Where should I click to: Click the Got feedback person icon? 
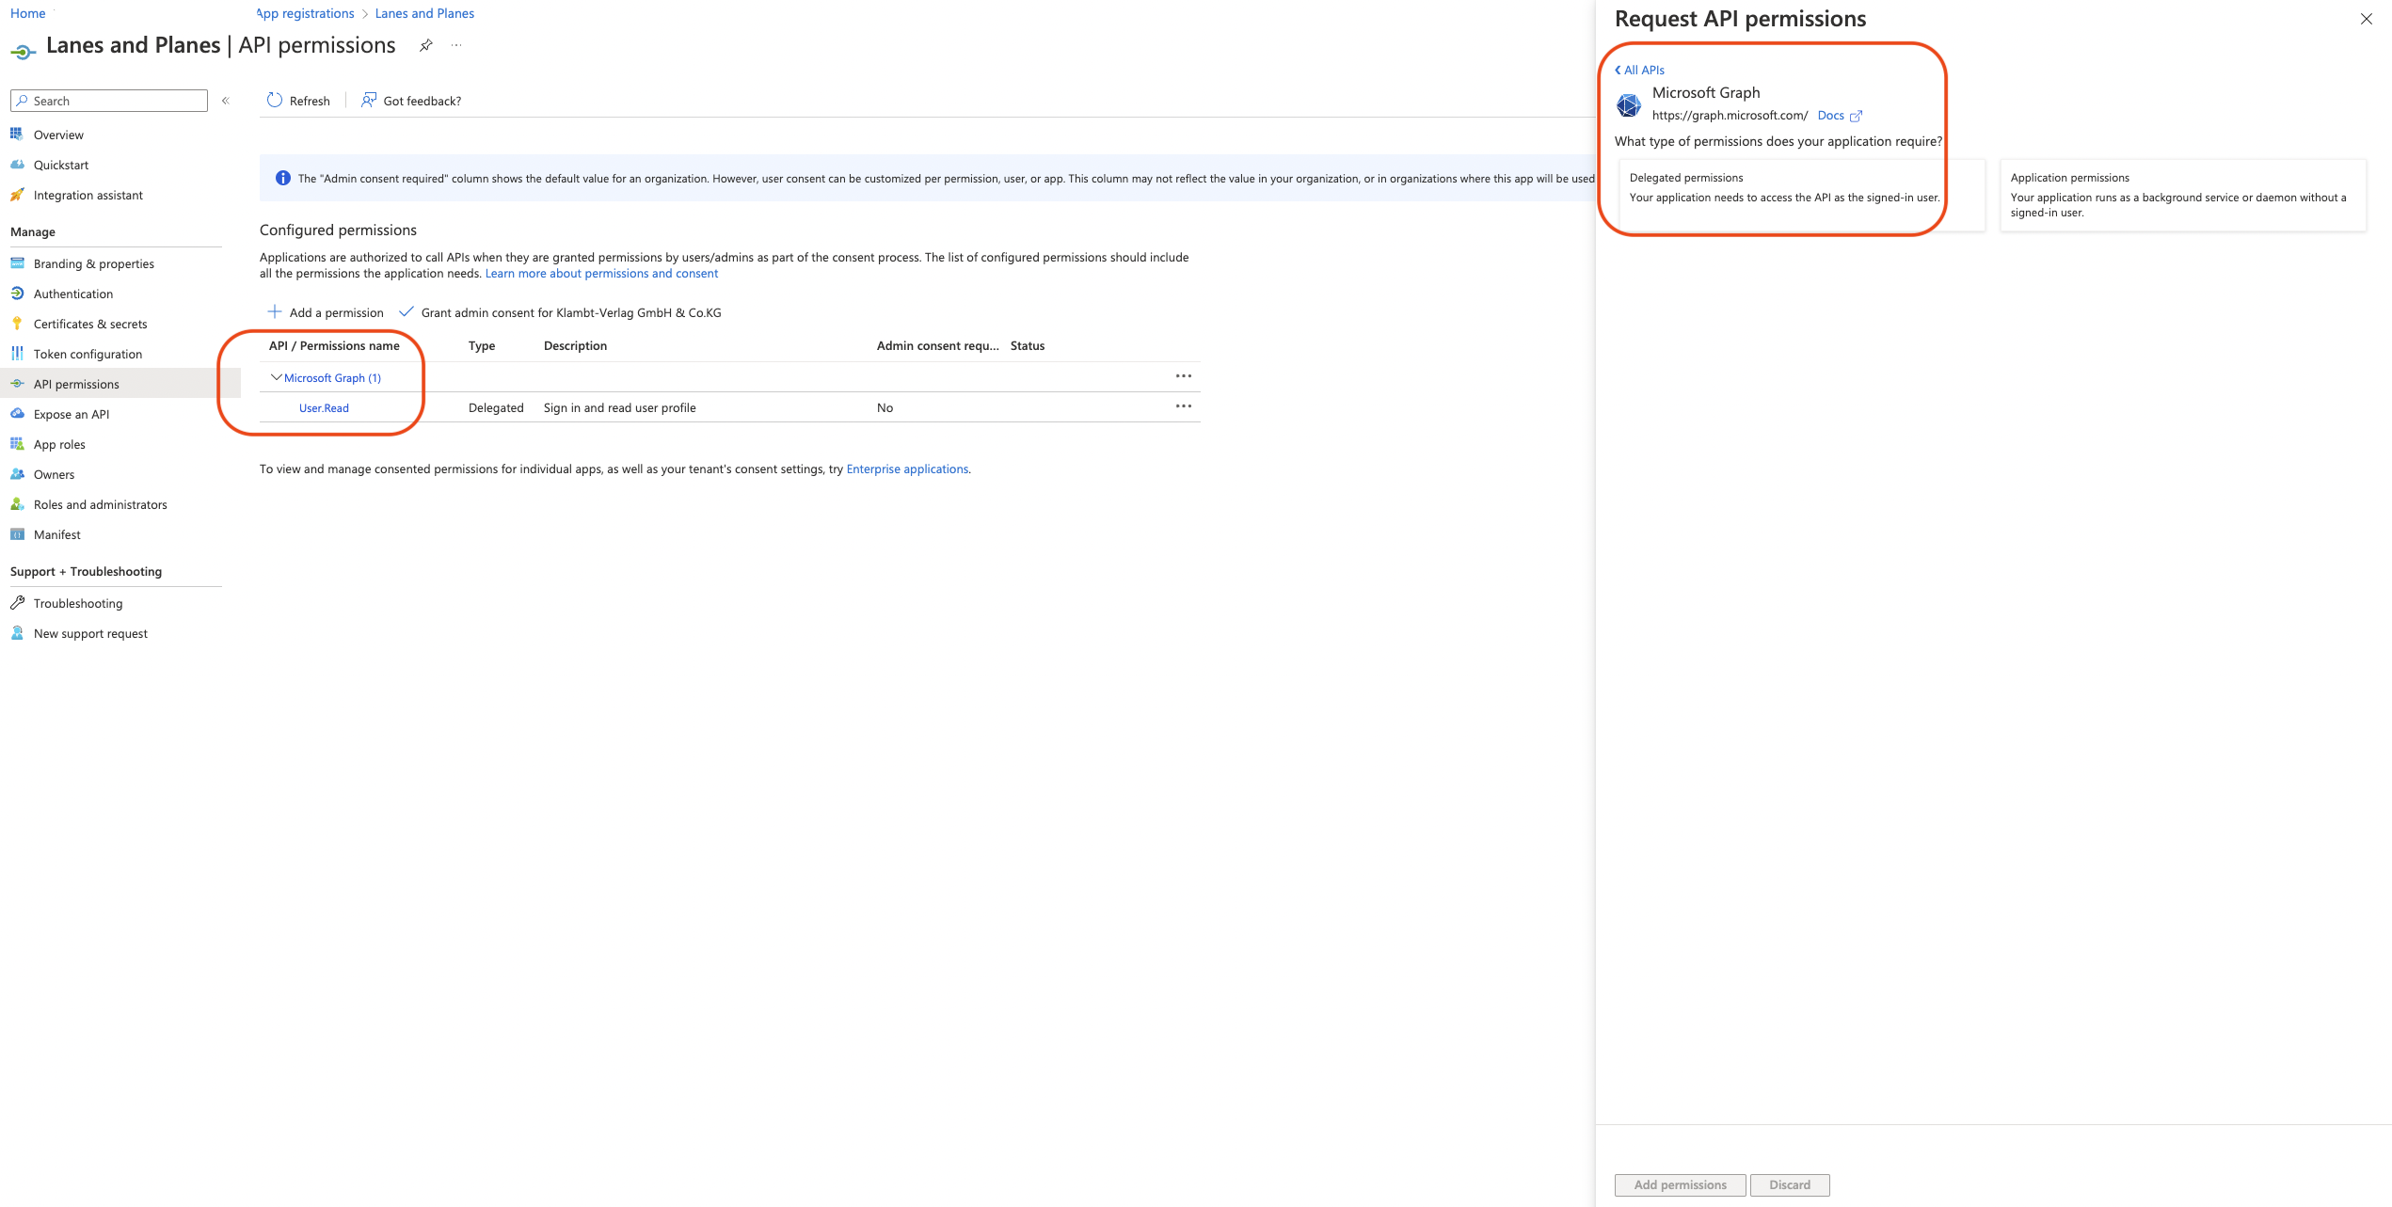[369, 100]
